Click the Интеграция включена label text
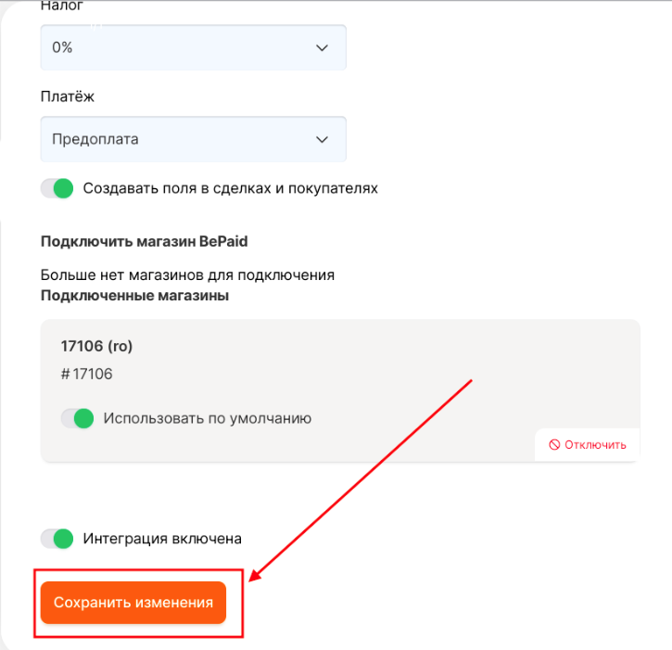The height and width of the screenshot is (650, 672). point(162,538)
